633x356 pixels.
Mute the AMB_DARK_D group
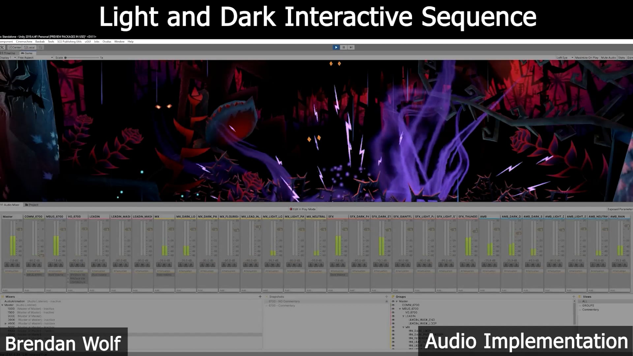511,265
